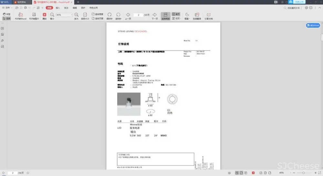
Task: Open the 文件 file menu dropdown
Action: pyautogui.click(x=7, y=7)
